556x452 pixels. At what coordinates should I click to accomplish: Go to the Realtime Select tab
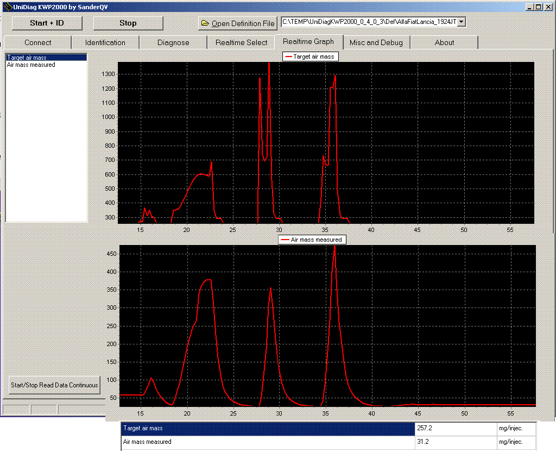pyautogui.click(x=241, y=42)
